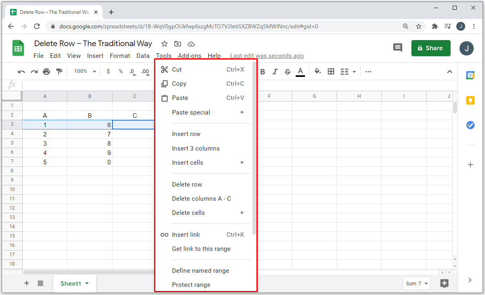485x295 pixels.
Task: Open the Merge cells dropdown arrow
Action: 354,72
